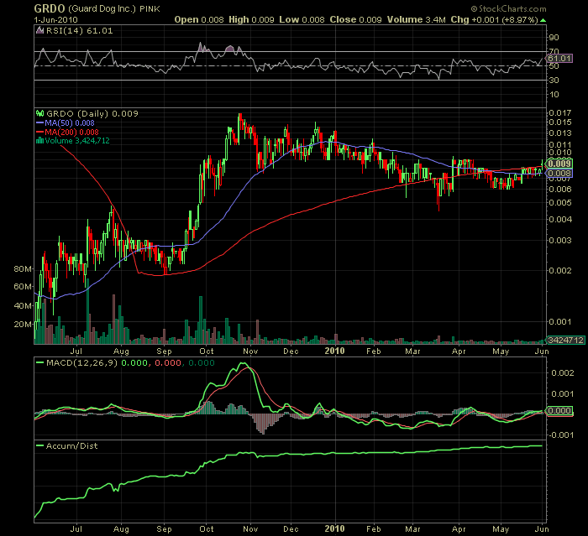Viewport: 588px width, 536px height.
Task: Click the 61.01 RSI value tag on the RSI axis
Action: coord(559,59)
